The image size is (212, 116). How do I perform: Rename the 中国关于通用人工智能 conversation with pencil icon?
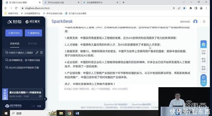(37, 53)
